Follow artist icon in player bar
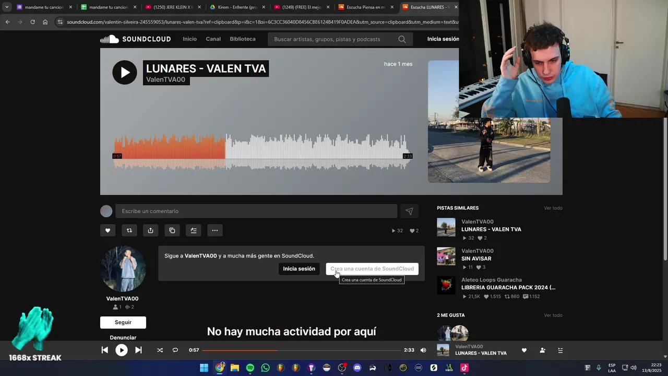Image resolution: width=668 pixels, height=376 pixels. (x=543, y=350)
